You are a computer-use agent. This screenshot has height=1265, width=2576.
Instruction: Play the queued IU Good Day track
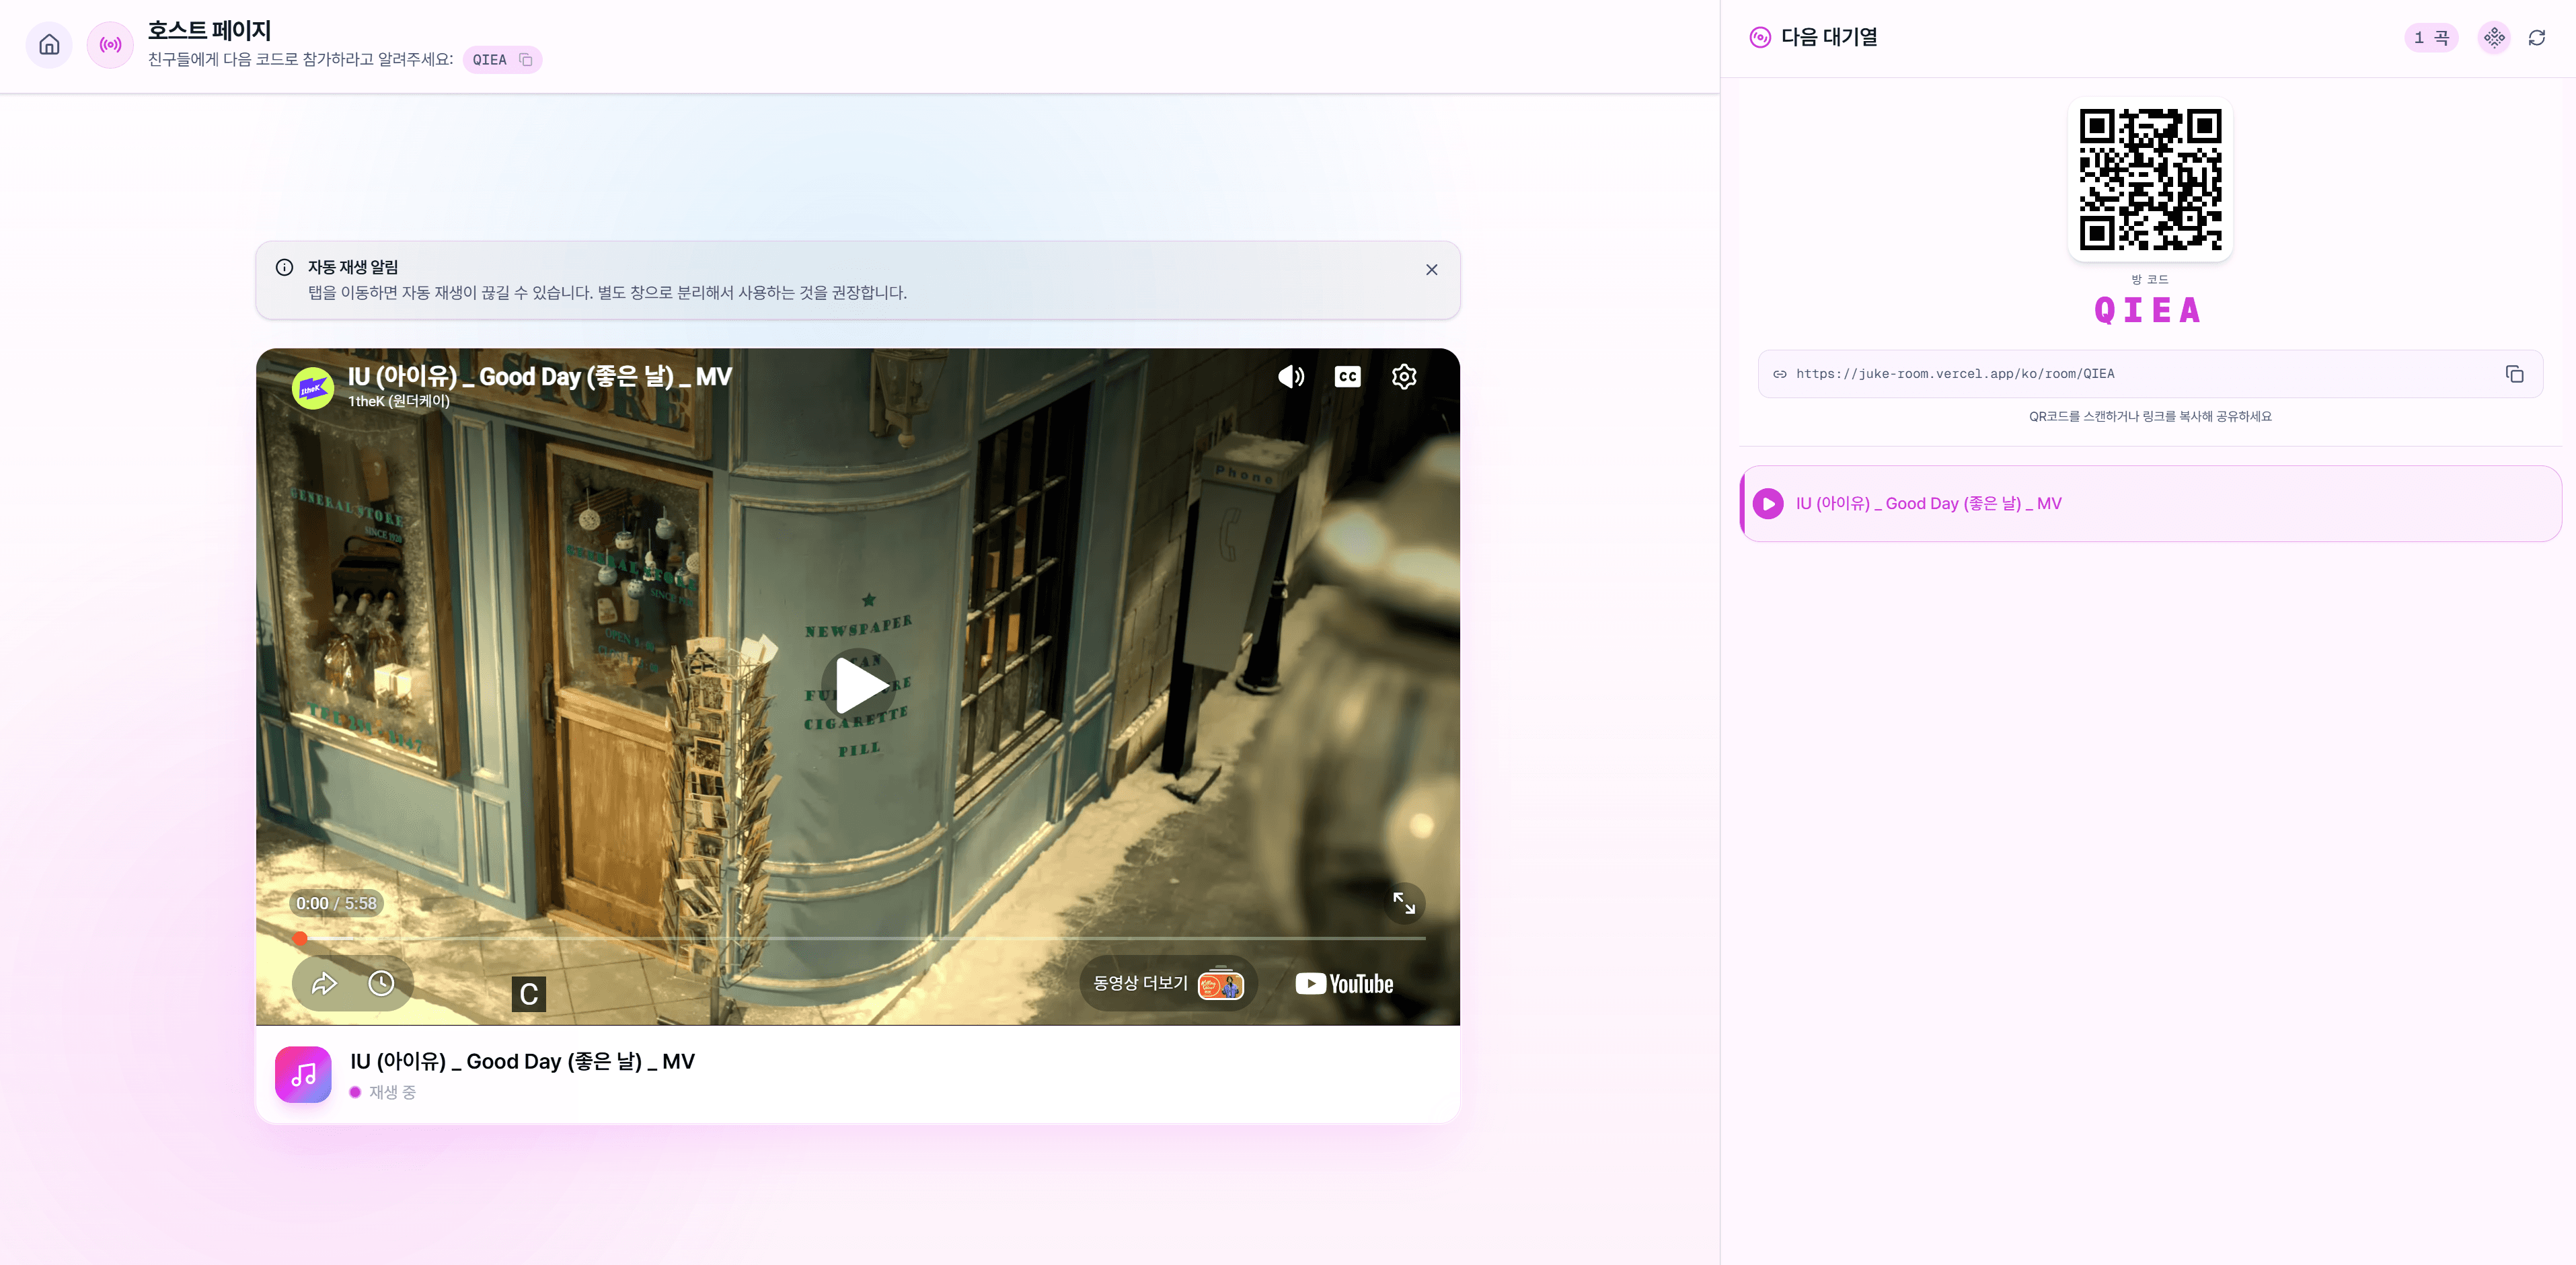pos(1768,504)
